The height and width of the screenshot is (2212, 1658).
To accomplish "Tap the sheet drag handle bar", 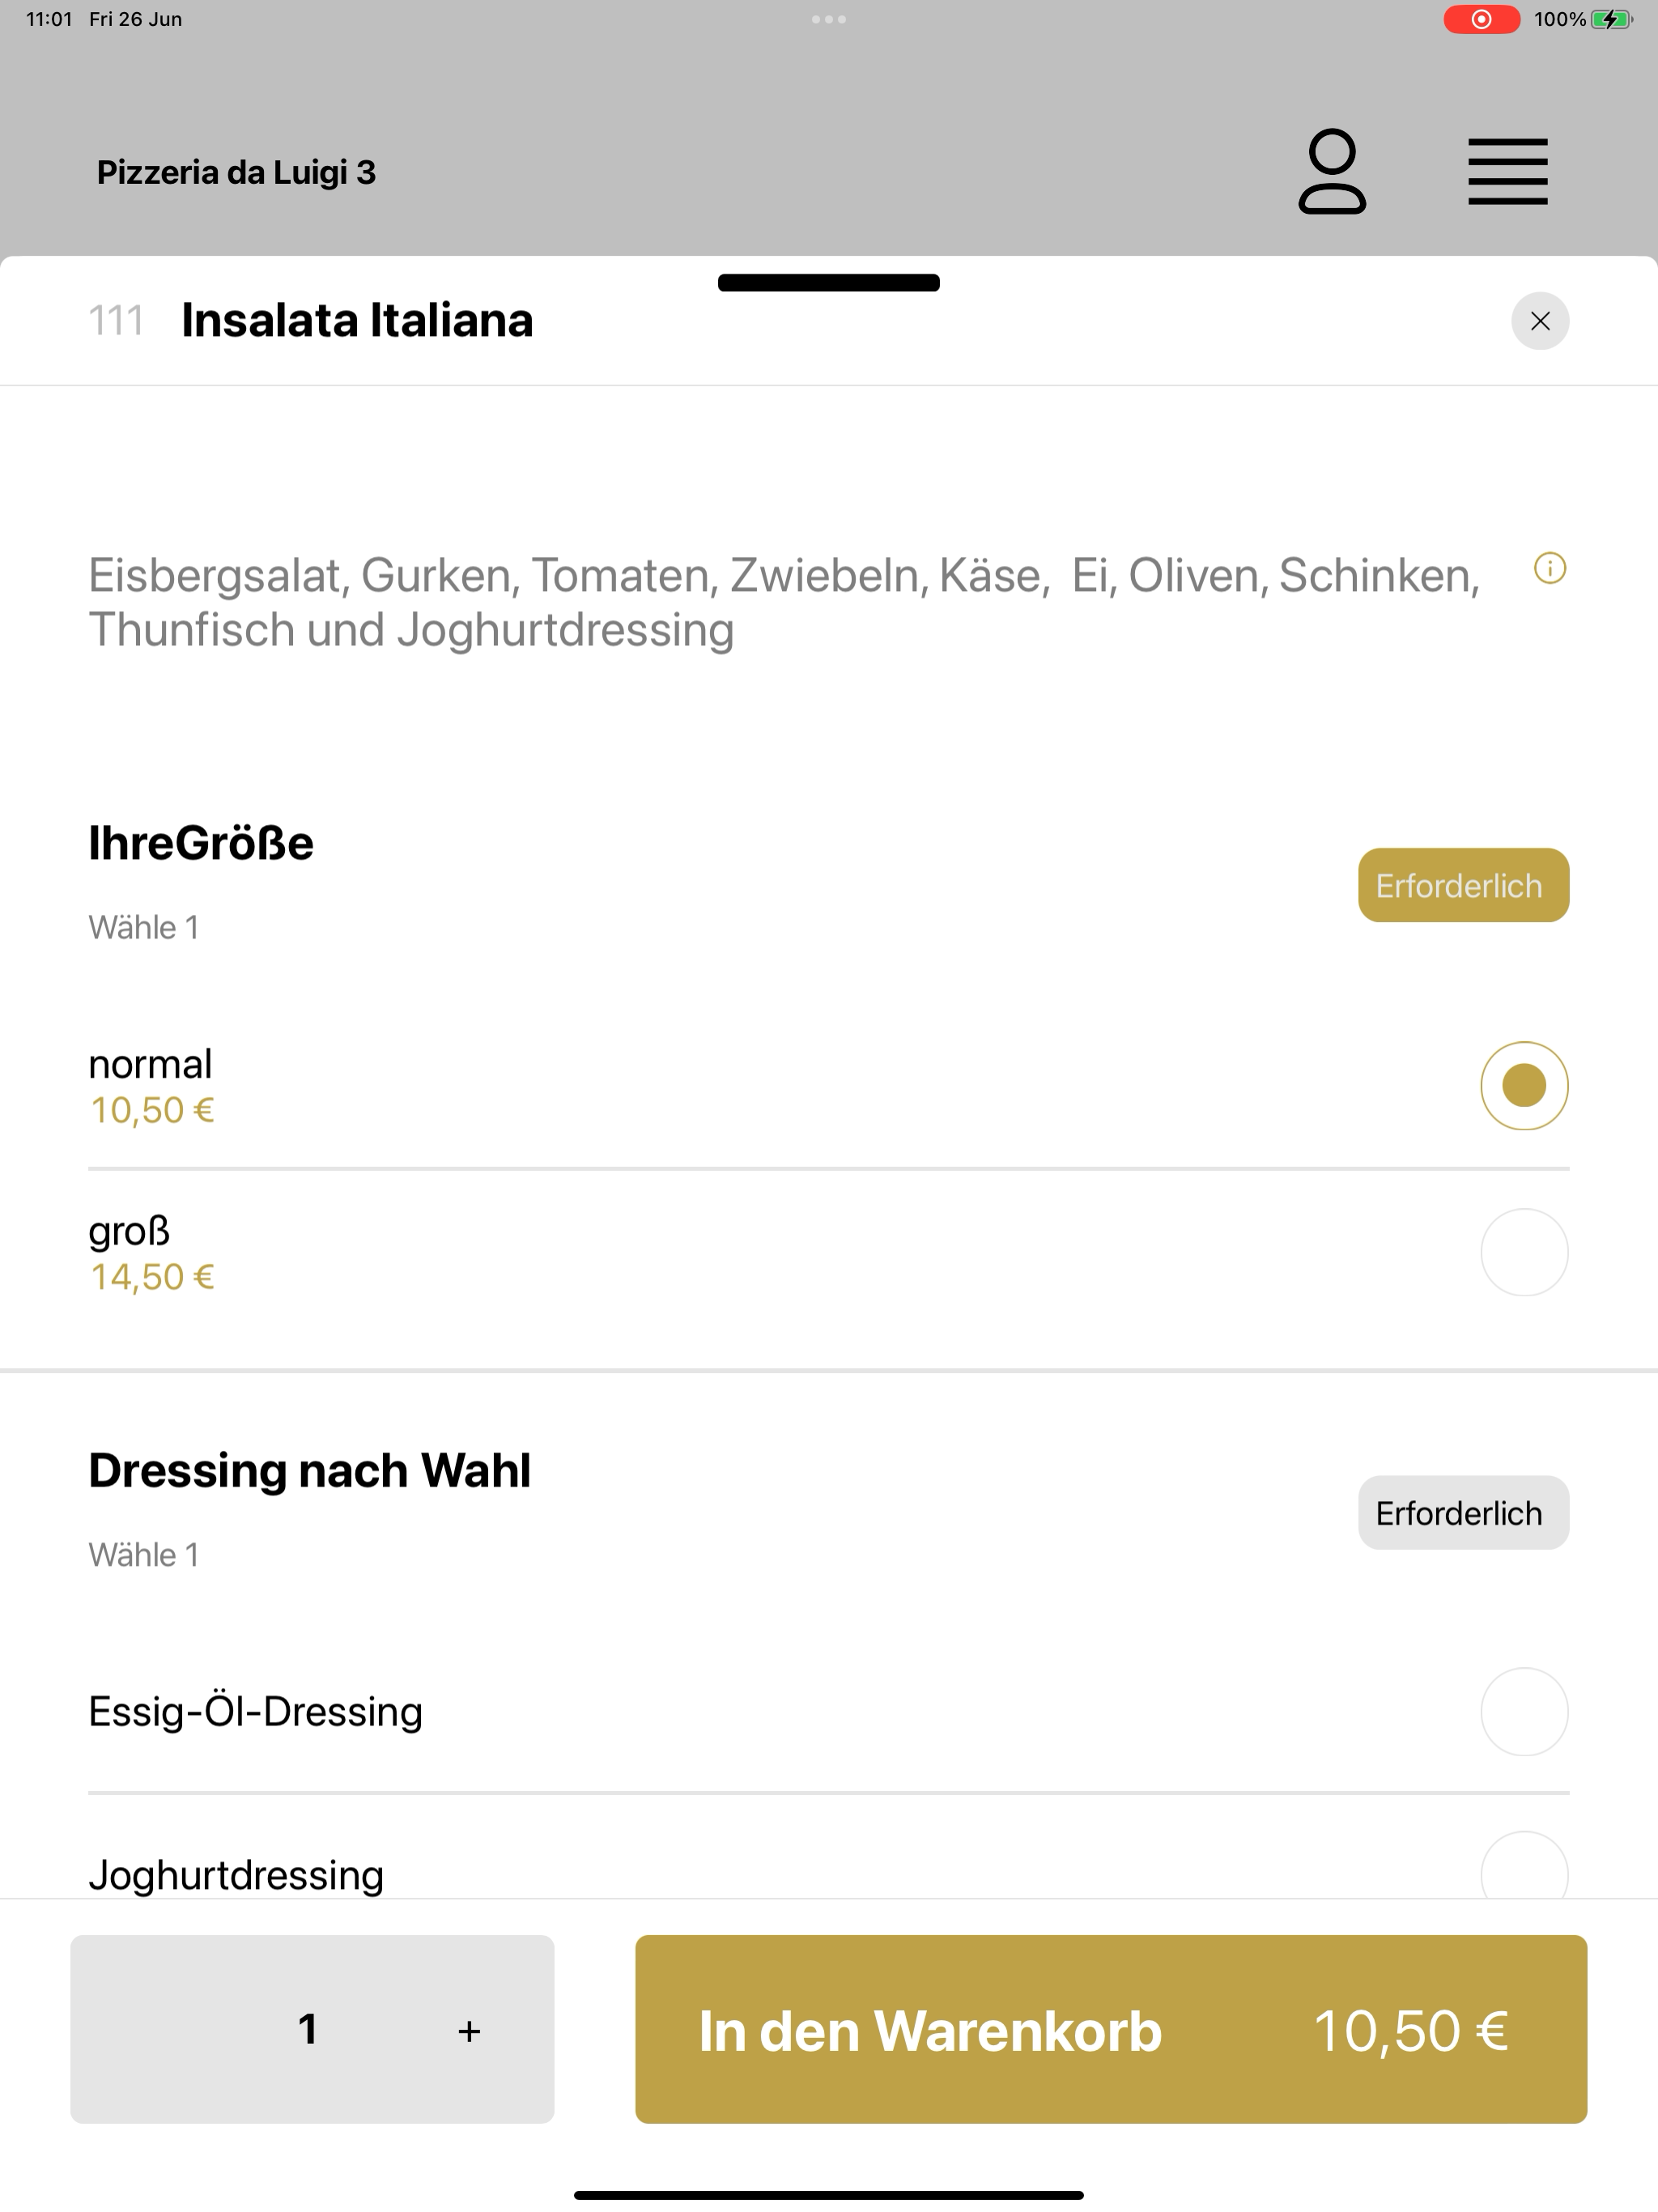I will pyautogui.click(x=828, y=283).
